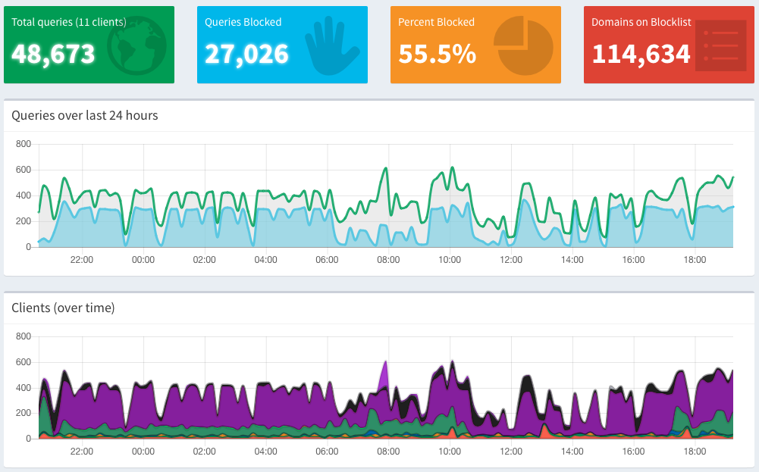Click the 12:00 axis label under the queries chart
759x472 pixels.
click(x=511, y=260)
